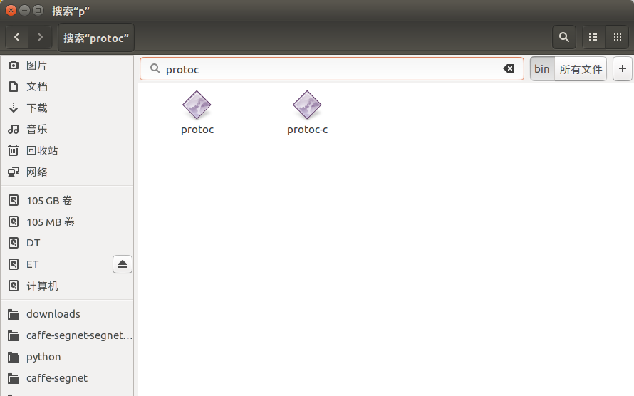Click the trash can icon beside 回收站

[14, 150]
